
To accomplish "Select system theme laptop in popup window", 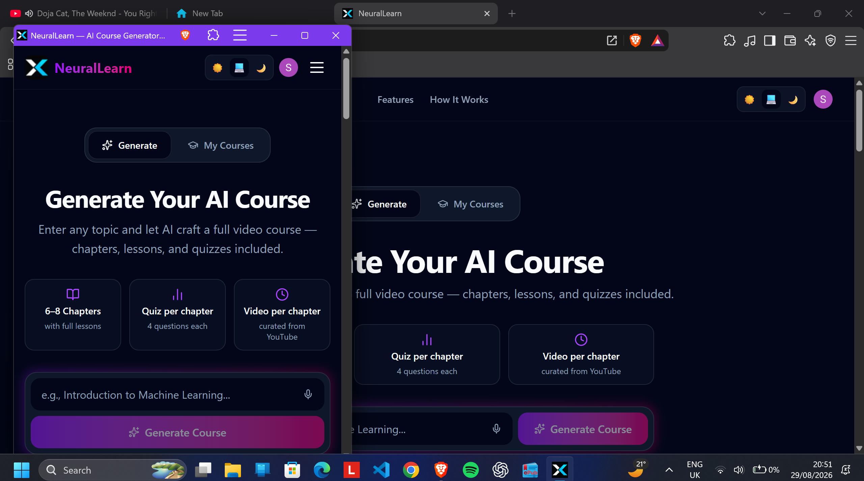I will [239, 68].
